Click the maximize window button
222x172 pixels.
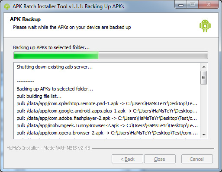pyautogui.click(x=193, y=5)
